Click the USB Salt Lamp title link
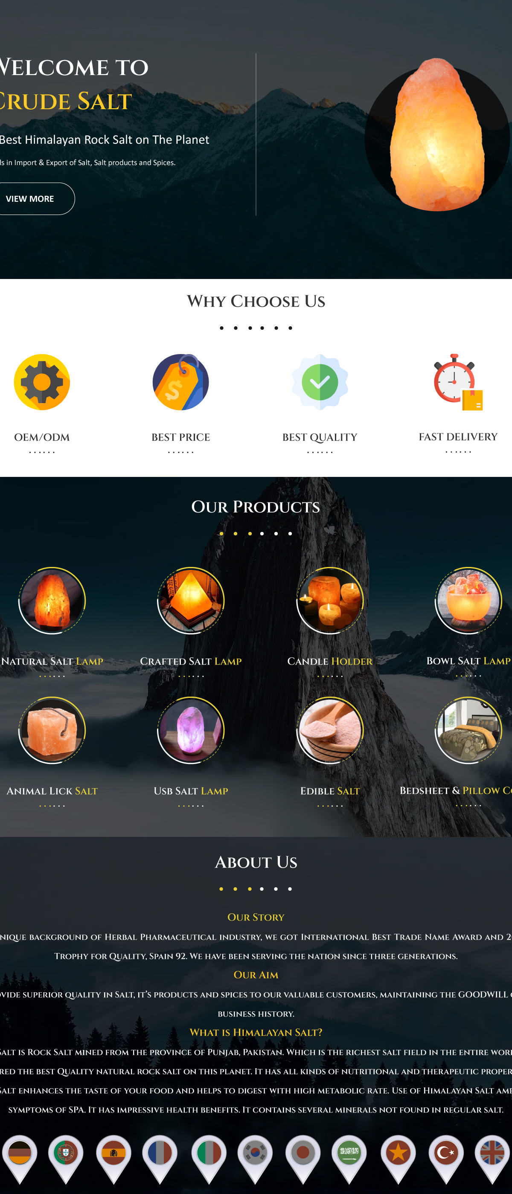The height and width of the screenshot is (1194, 512). pos(191,791)
